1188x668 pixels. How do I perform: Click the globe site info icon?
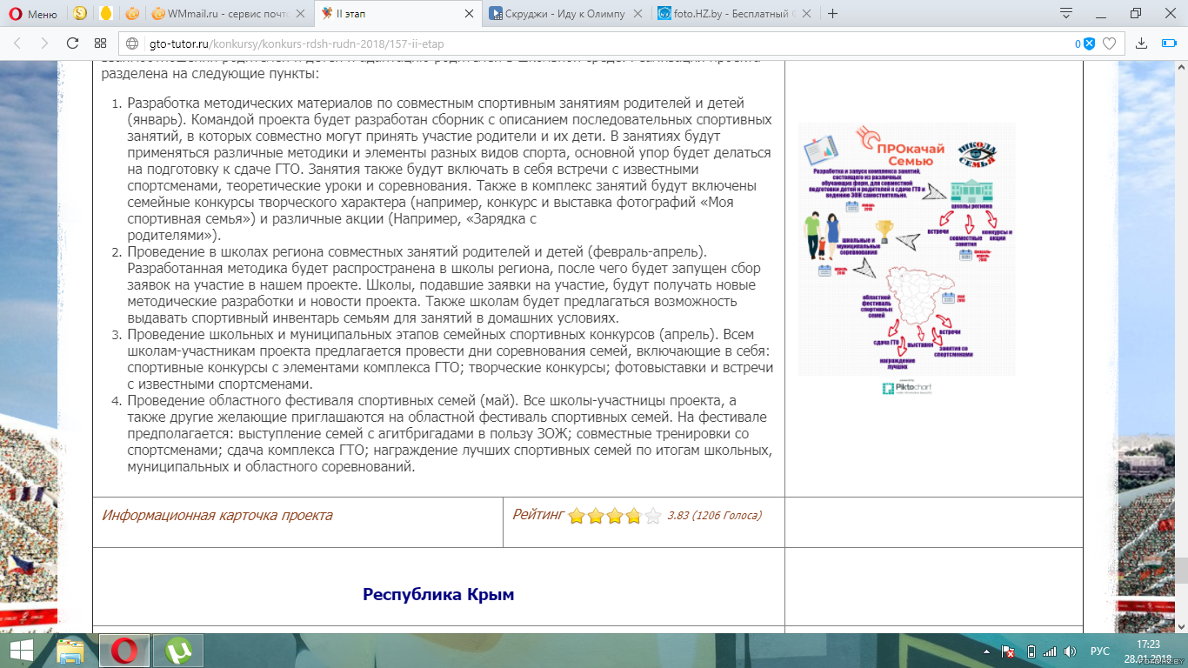click(132, 43)
